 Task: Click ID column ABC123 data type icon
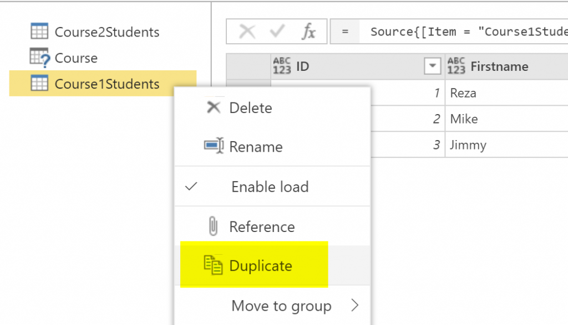282,66
